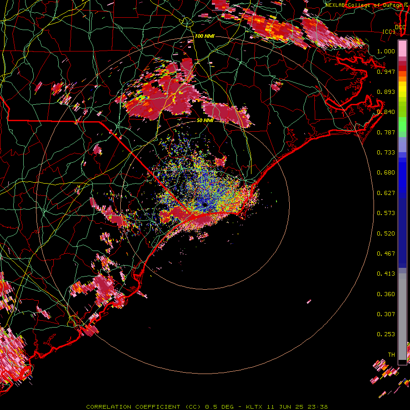
Task: Click the 0.627 scale value
Action: click(x=386, y=193)
